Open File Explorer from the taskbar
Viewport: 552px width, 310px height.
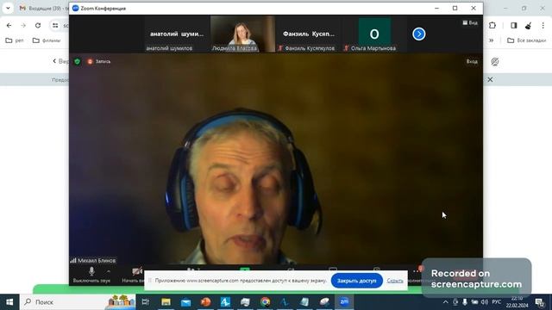[x=166, y=302]
